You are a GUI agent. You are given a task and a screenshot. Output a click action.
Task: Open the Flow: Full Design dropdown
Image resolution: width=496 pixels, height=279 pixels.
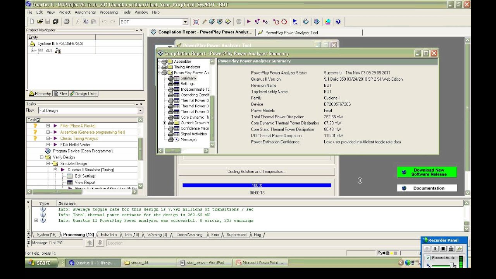140,110
